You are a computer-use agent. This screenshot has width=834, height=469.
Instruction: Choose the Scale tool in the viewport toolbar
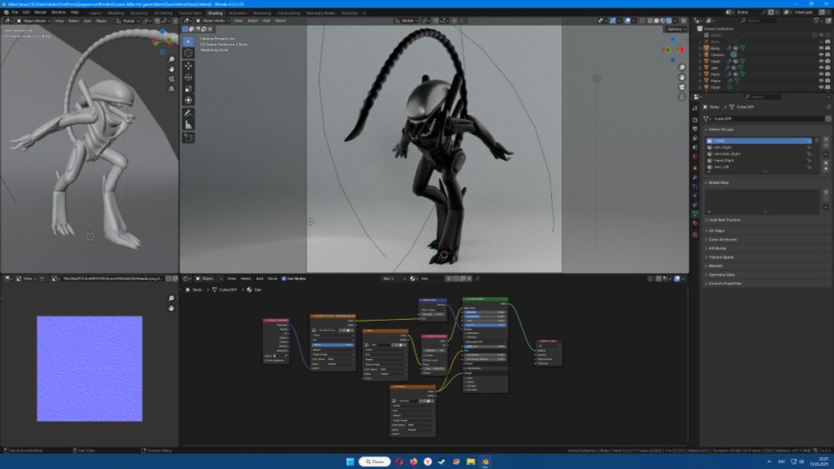click(188, 88)
